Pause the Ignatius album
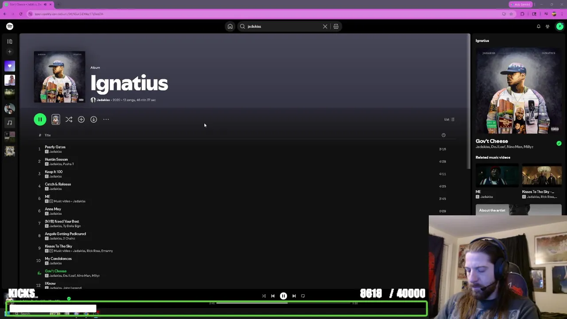Viewport: 567px width, 319px height. click(x=40, y=119)
